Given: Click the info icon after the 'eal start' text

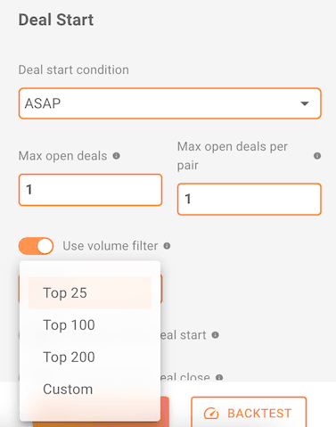Looking at the screenshot, I should tap(215, 335).
